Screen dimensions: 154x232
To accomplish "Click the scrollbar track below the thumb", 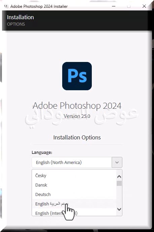I will (119, 196).
